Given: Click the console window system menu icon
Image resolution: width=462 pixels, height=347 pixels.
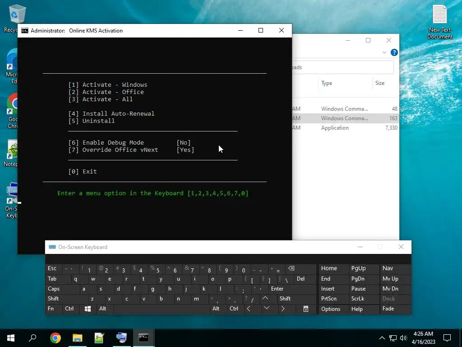Looking at the screenshot, I should point(25,31).
